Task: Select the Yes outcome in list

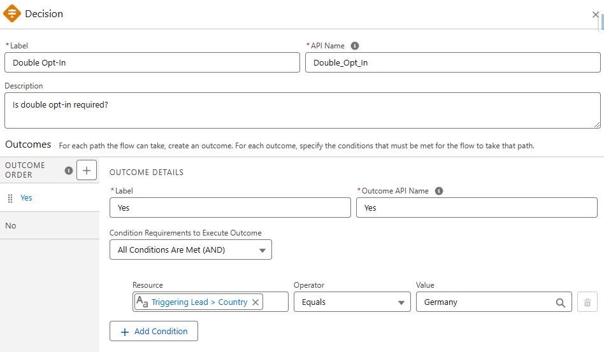Action: click(26, 198)
